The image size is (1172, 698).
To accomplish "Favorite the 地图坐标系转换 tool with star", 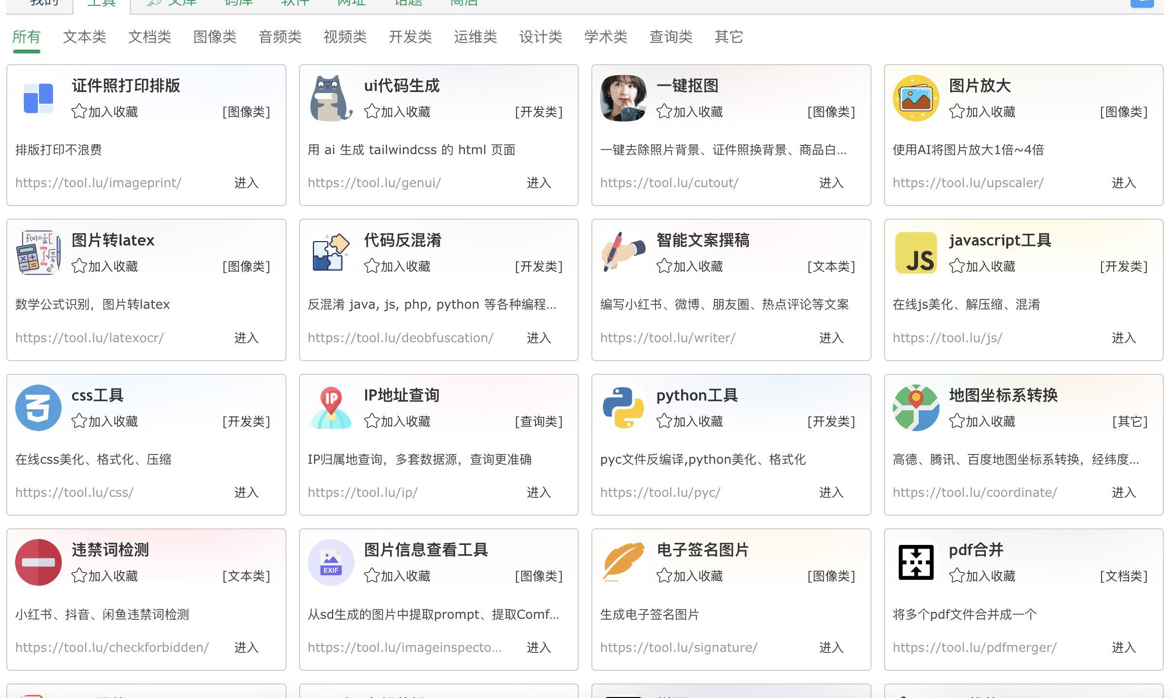I will pos(957,421).
